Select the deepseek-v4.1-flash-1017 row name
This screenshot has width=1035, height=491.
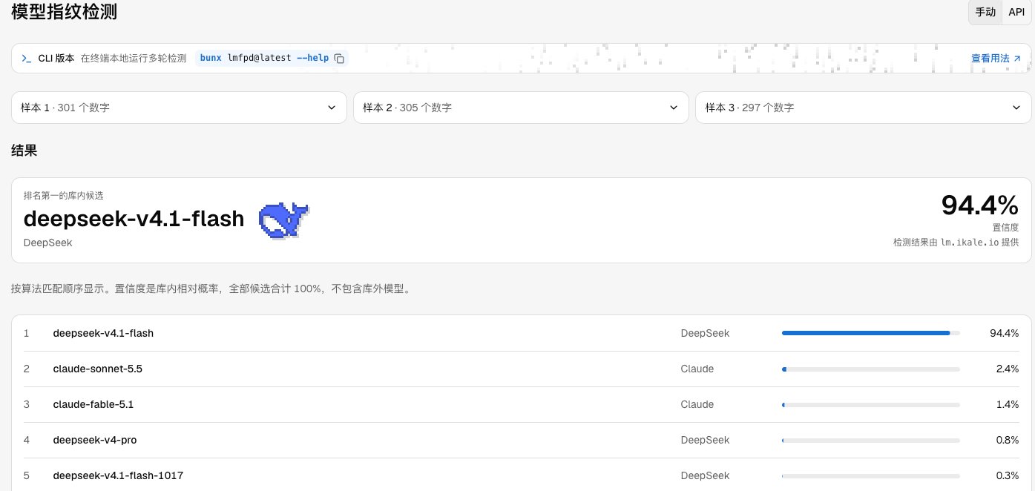pyautogui.click(x=118, y=475)
